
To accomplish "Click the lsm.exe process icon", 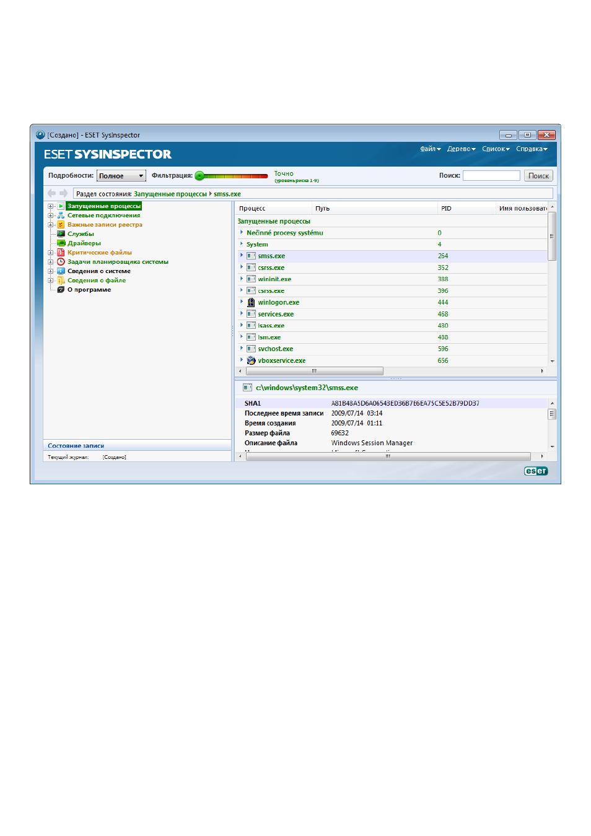I will [251, 337].
